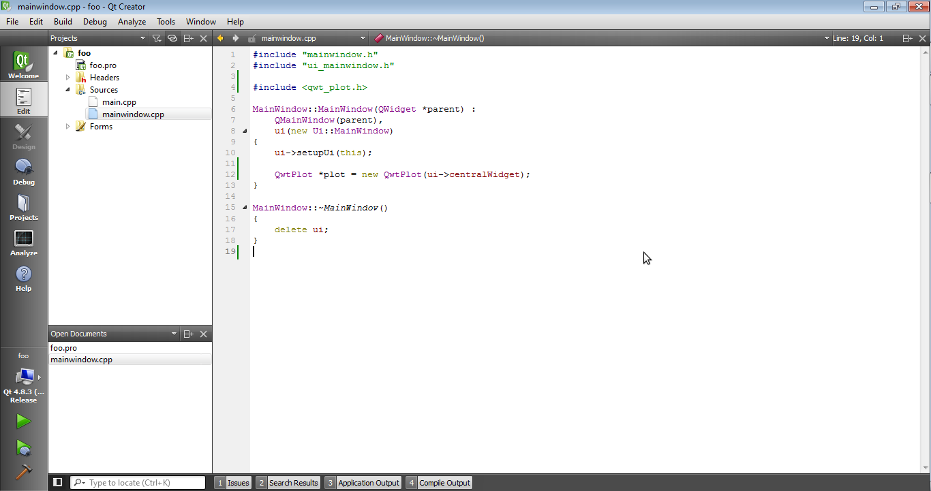Open the Analyze menu
931x491 pixels.
click(132, 22)
